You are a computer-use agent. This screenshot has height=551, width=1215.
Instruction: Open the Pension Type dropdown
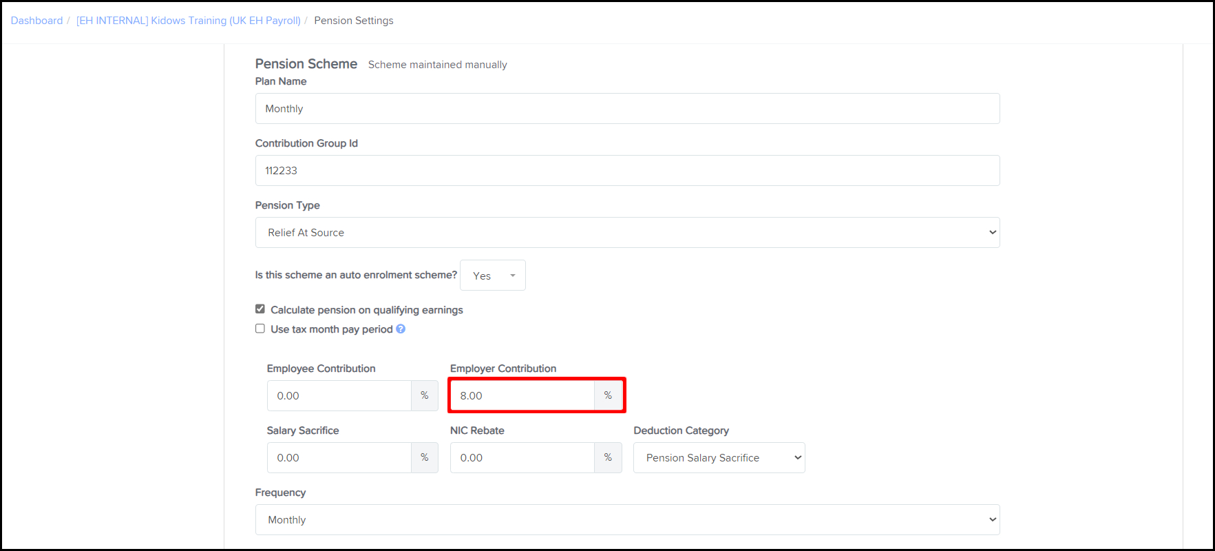pyautogui.click(x=627, y=233)
